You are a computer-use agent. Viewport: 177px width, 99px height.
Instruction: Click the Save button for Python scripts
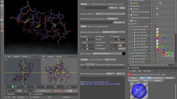121,74
